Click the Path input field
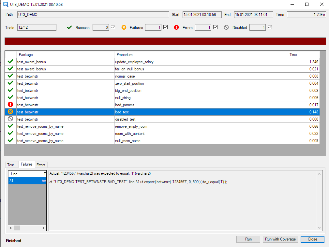 [93, 15]
